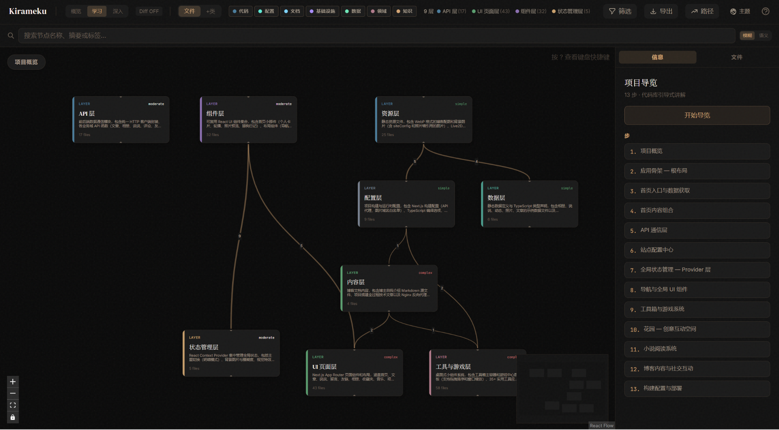Open tour step 12 博客内容与社交互动

(697, 368)
